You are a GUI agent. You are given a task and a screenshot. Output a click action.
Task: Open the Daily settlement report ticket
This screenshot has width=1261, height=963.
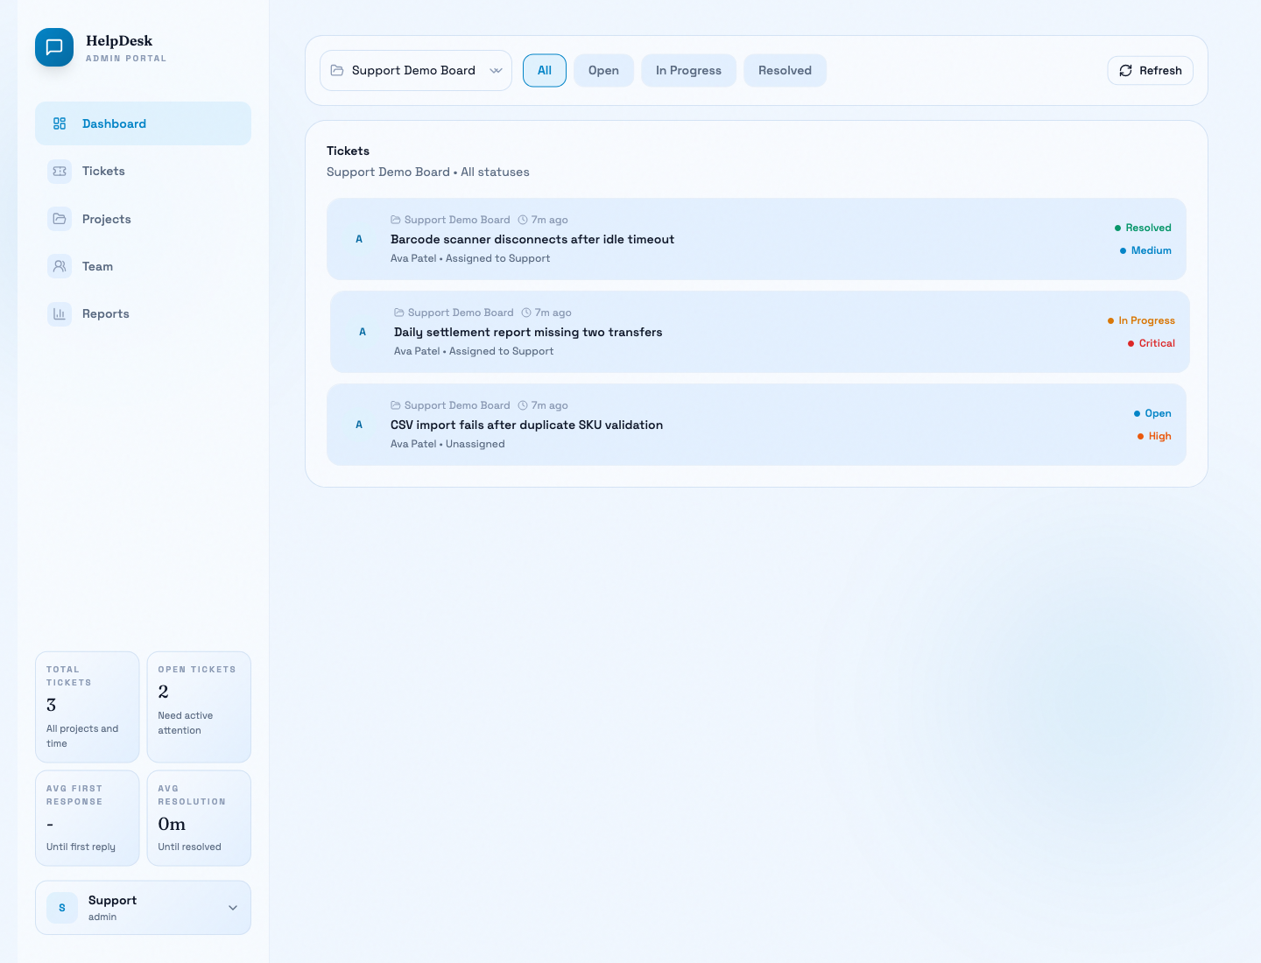coord(528,333)
